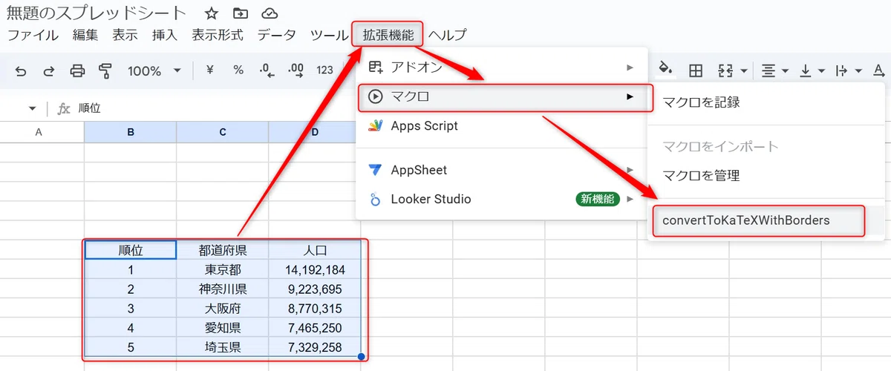Expand the アドオン submenu arrow

(x=630, y=68)
